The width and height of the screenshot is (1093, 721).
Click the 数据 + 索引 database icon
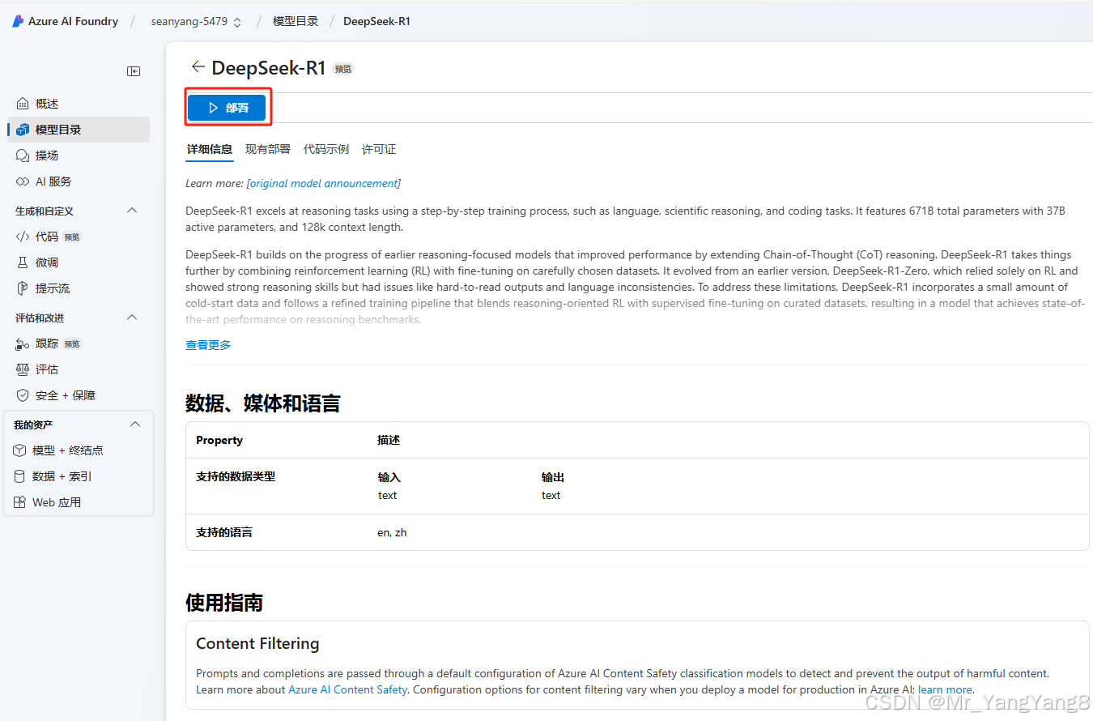19,476
